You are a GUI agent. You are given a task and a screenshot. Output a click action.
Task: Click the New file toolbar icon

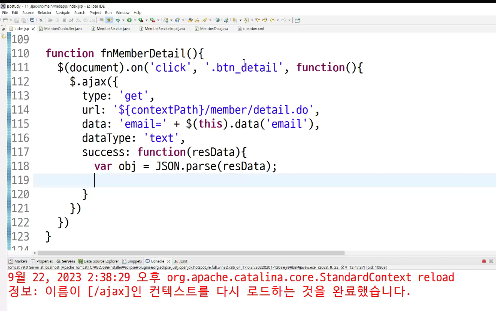click(5, 20)
